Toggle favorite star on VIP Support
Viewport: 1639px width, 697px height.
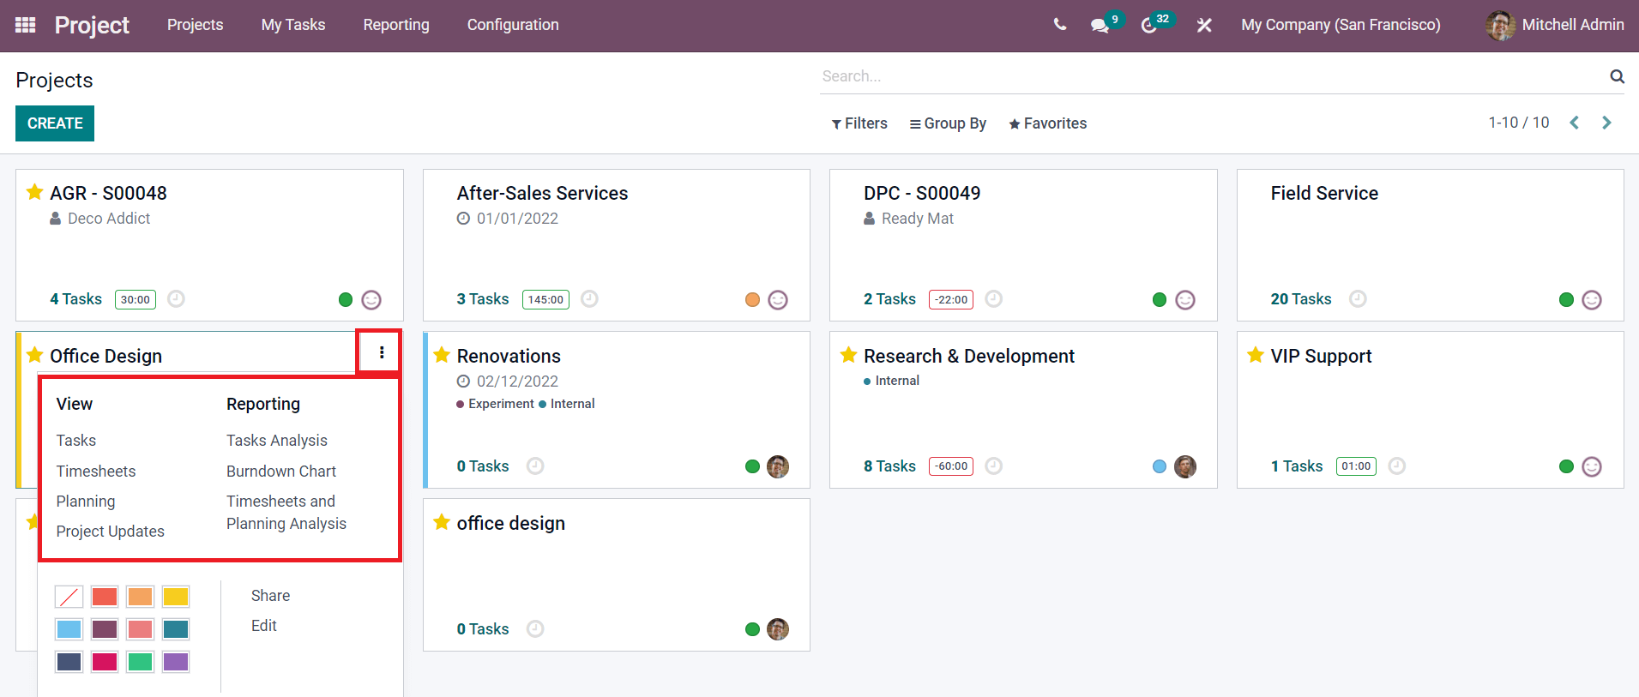coord(1256,355)
